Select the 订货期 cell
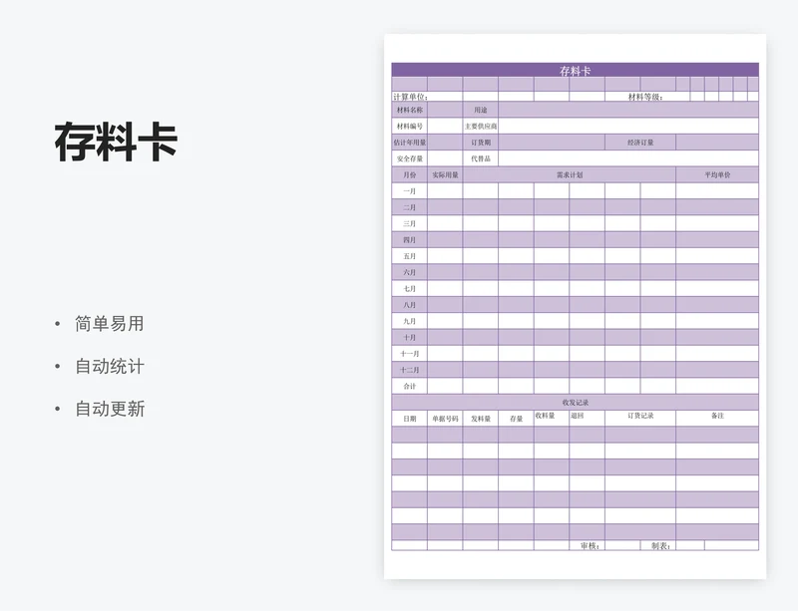 [x=481, y=143]
